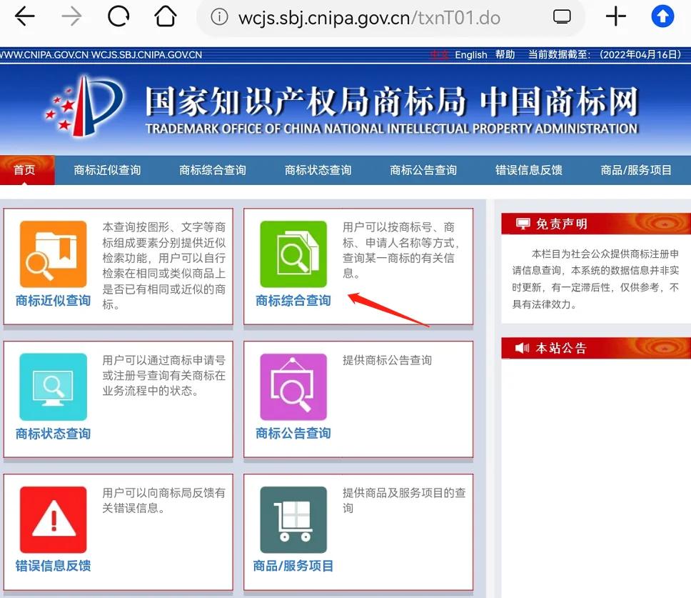
Task: Focus the address bar URL wcjs.sbj.cnipa.gov.cn
Action: pos(369,18)
